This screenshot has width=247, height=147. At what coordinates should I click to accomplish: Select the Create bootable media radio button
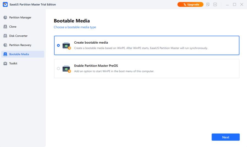(x=58, y=46)
